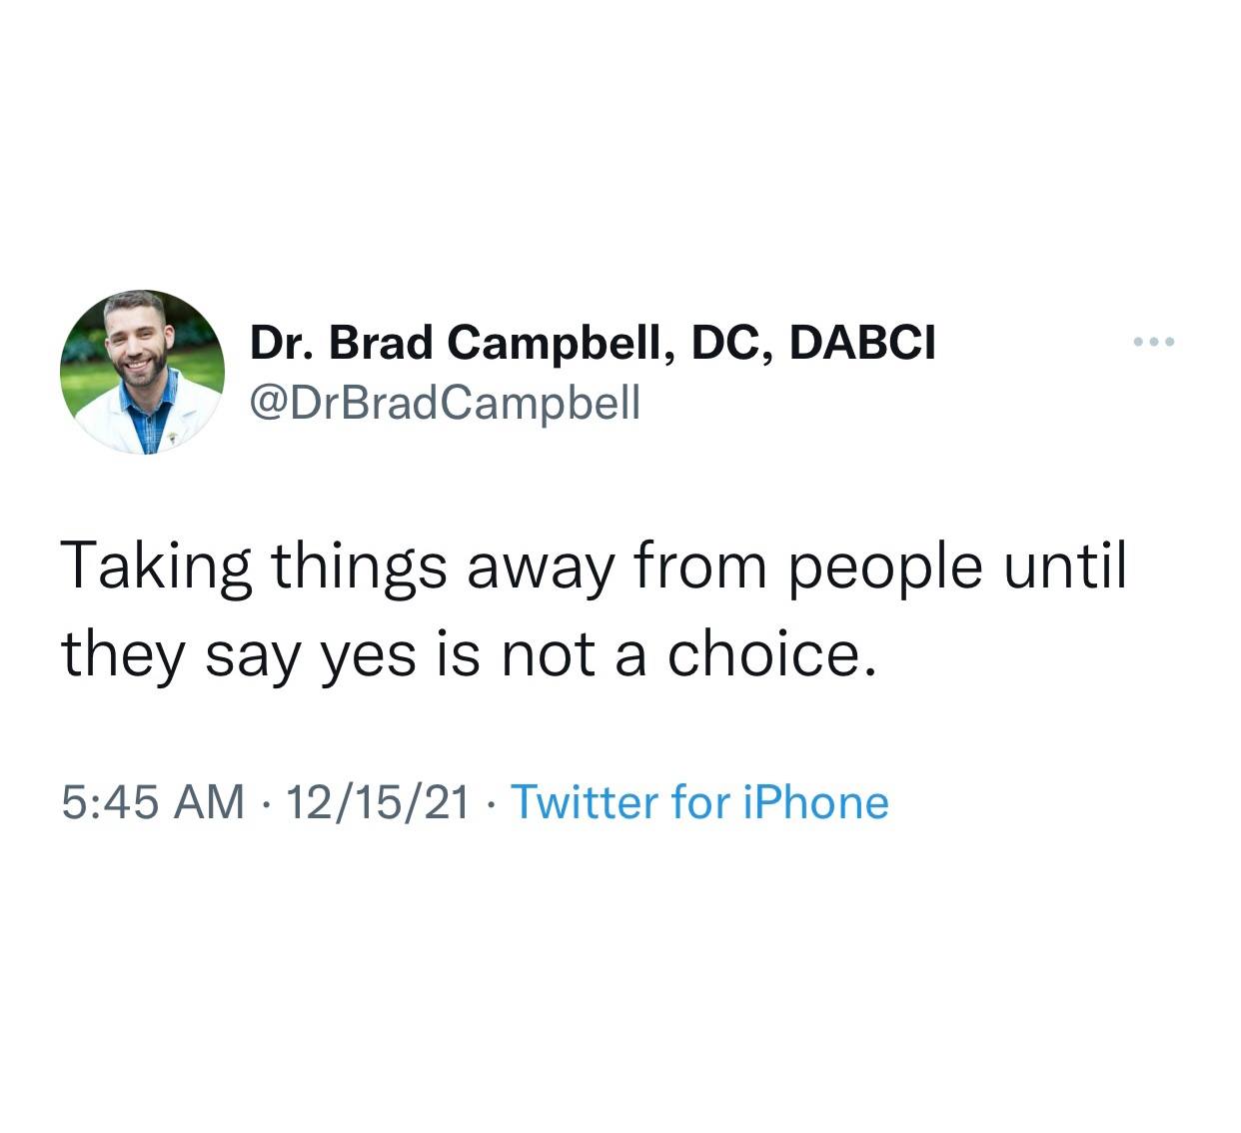Click the tweet line "they say yes is not a choice."

point(470,655)
